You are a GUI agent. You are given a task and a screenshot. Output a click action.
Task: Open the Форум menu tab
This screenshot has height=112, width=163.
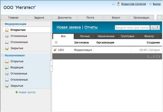[x=116, y=18]
